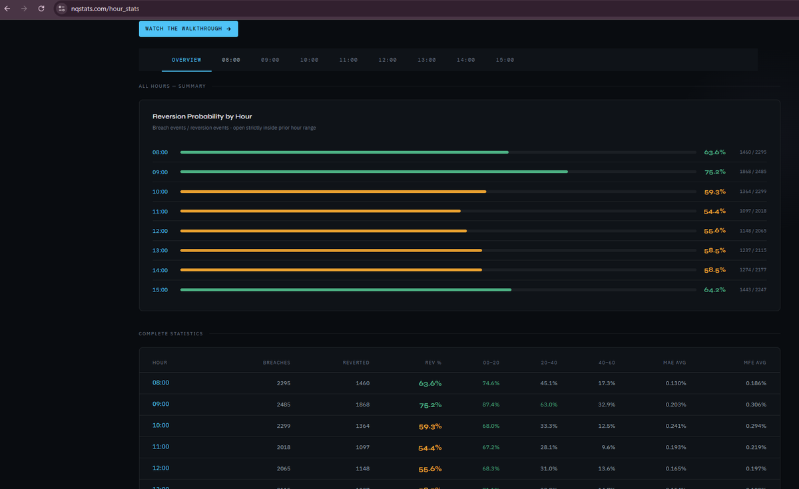Screen dimensions: 799x489
Task: Click the REV % column header
Action: click(433, 363)
